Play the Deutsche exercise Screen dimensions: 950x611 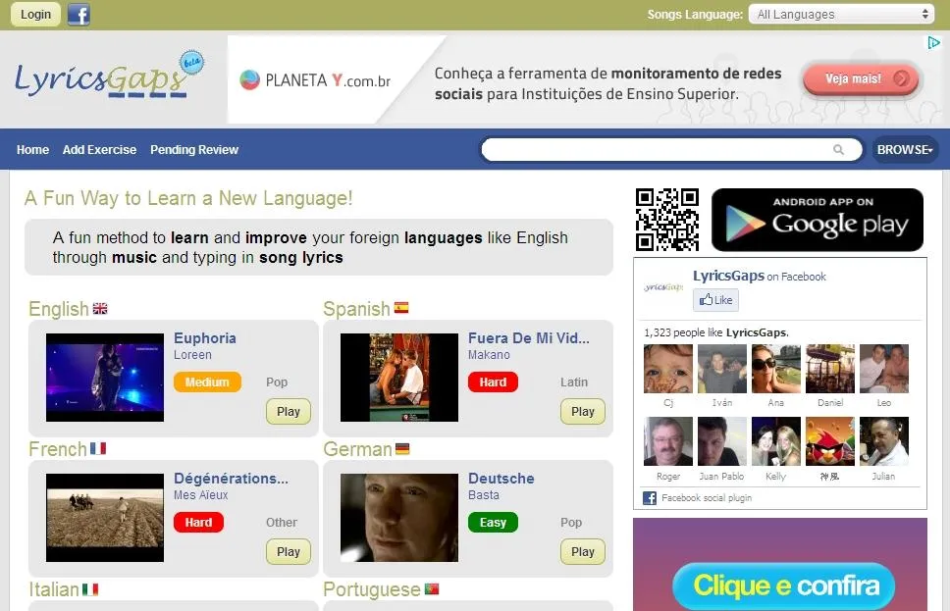[x=583, y=551]
